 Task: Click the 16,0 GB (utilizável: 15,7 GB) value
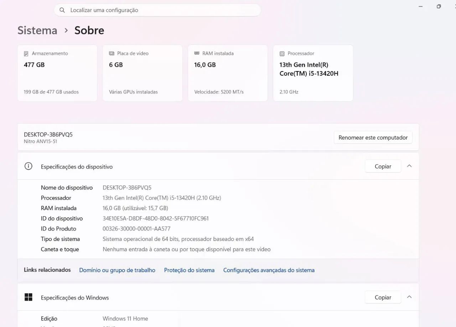135,208
